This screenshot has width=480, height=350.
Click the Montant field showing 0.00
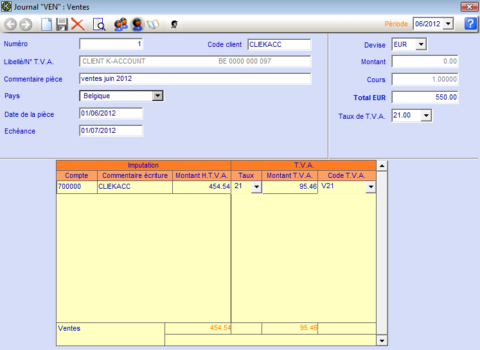425,62
